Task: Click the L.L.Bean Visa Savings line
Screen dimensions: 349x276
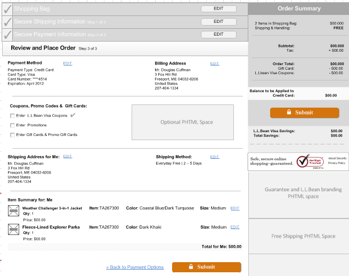Action: pos(298,131)
